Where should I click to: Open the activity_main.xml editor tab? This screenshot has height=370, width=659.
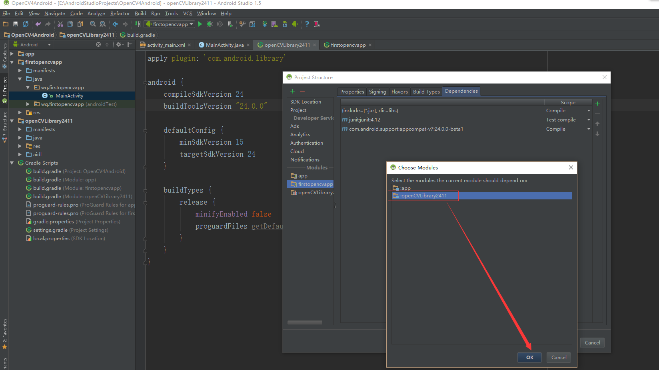click(x=166, y=45)
